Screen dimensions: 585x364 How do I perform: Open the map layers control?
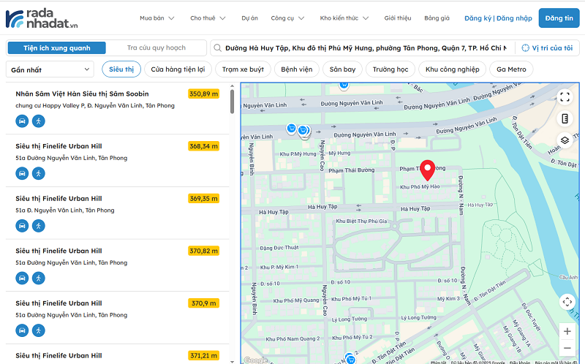point(565,140)
